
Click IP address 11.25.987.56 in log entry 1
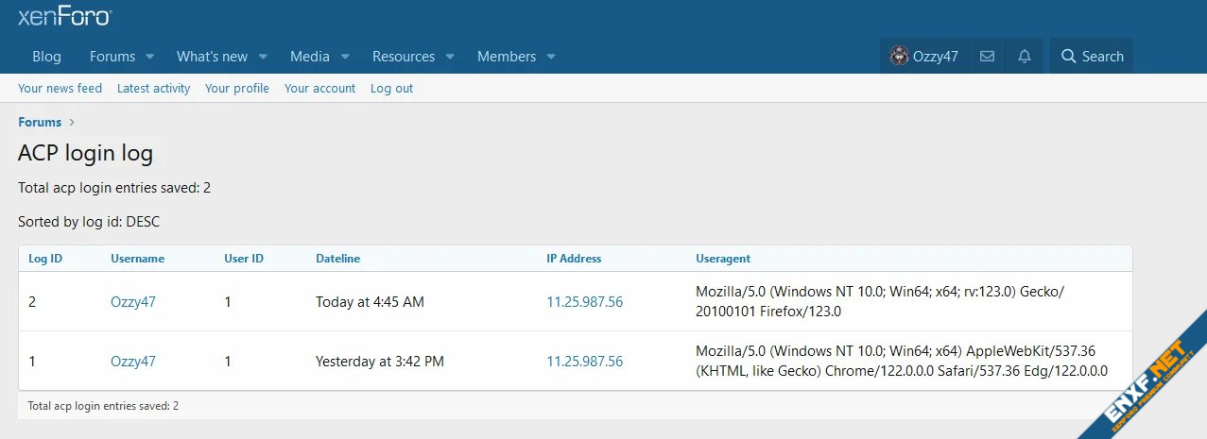[x=584, y=361]
